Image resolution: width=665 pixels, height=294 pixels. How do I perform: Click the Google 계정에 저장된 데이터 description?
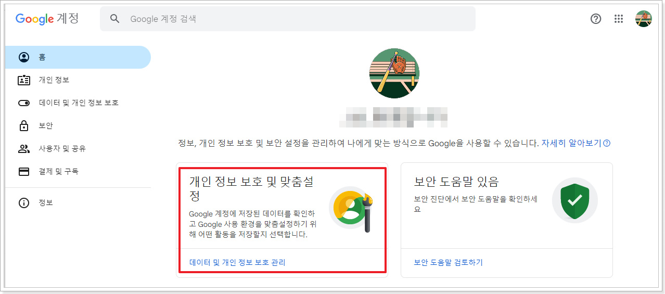pos(252,224)
